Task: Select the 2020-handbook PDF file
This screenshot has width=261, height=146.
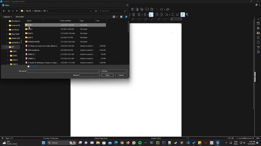Action: coord(65,50)
